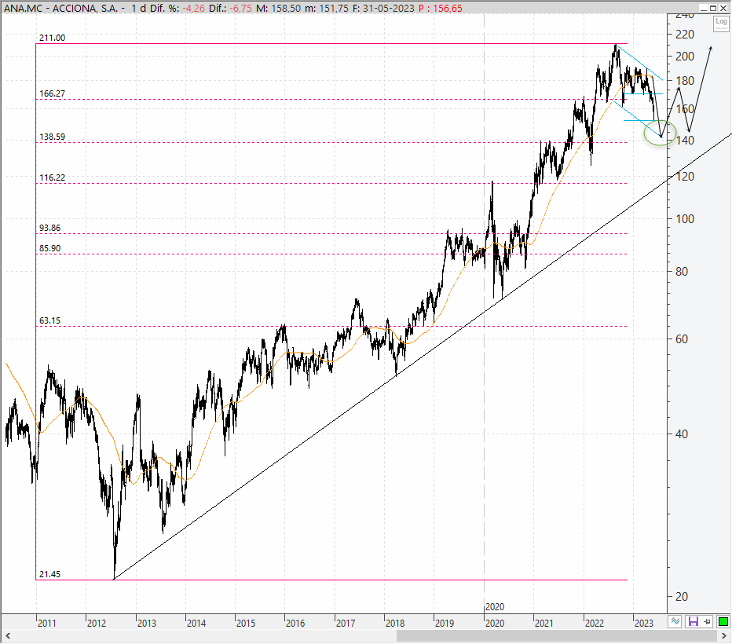Click the 93.86 Fibonacci level label

(50, 228)
